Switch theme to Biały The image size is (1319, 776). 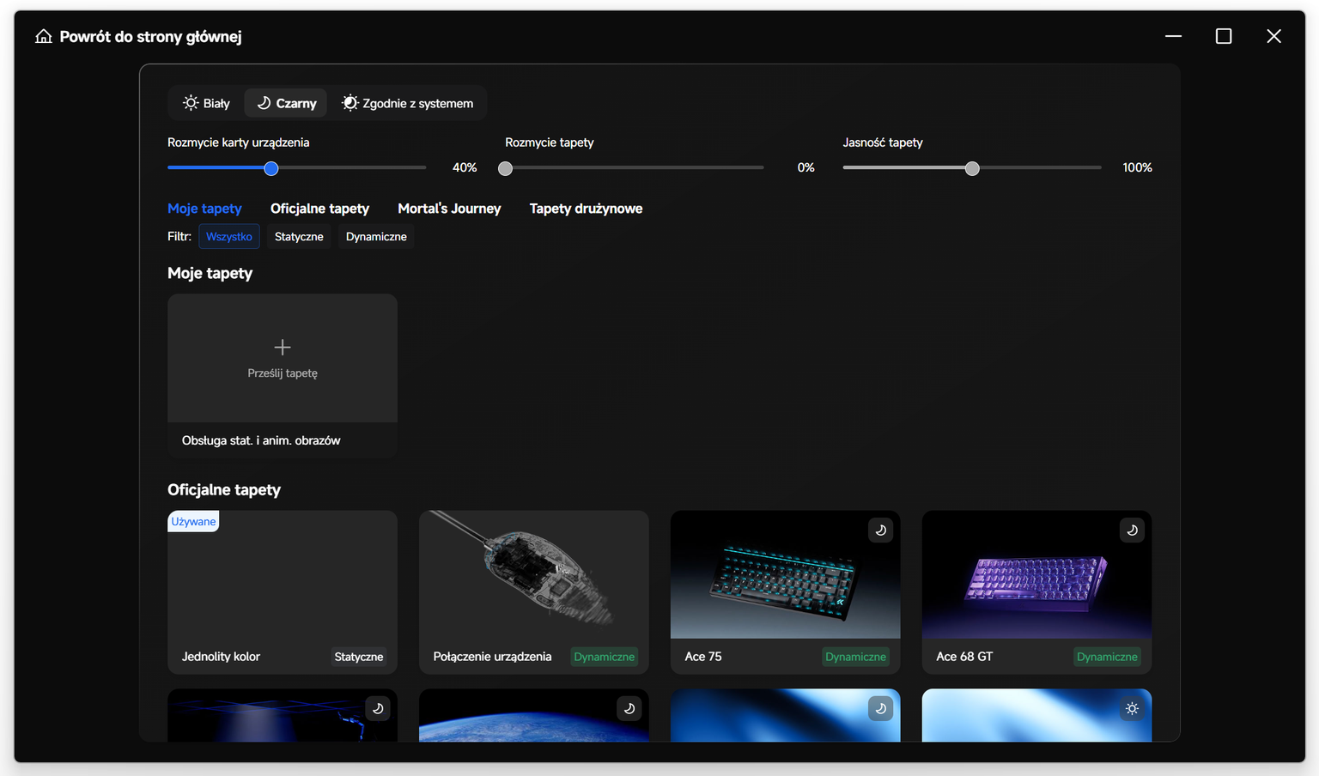206,103
